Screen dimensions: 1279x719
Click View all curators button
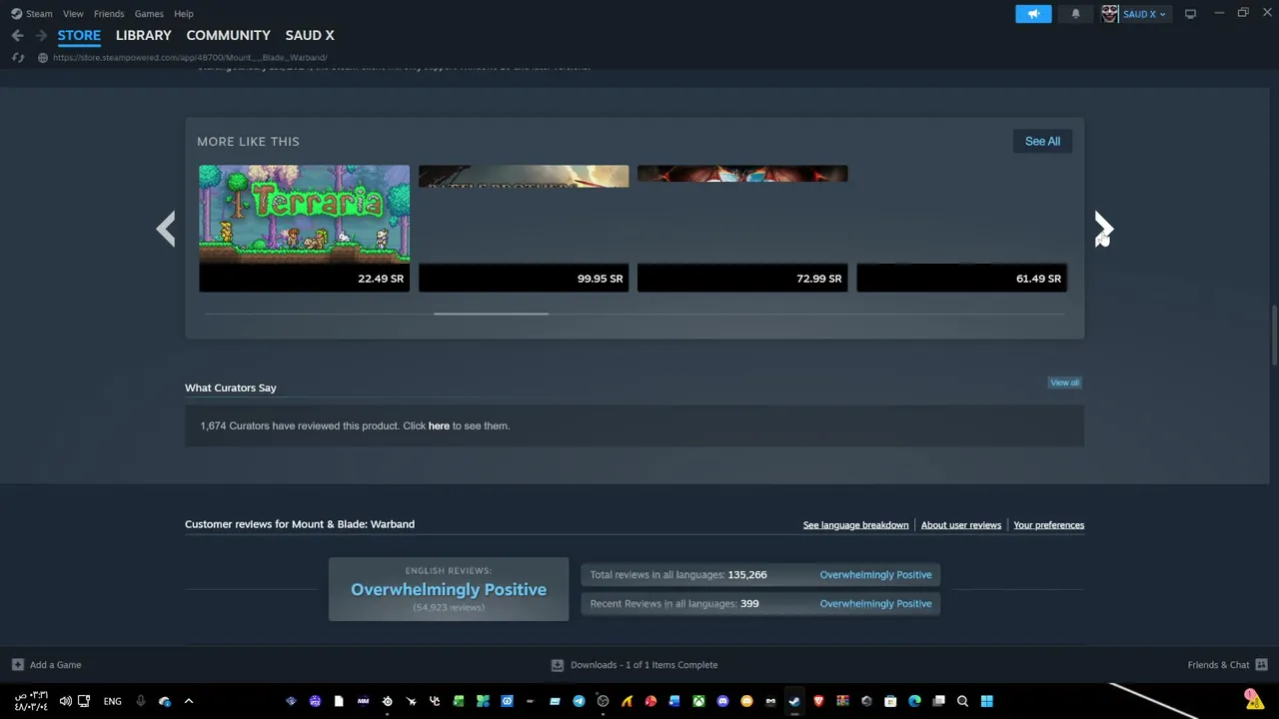(x=1064, y=382)
